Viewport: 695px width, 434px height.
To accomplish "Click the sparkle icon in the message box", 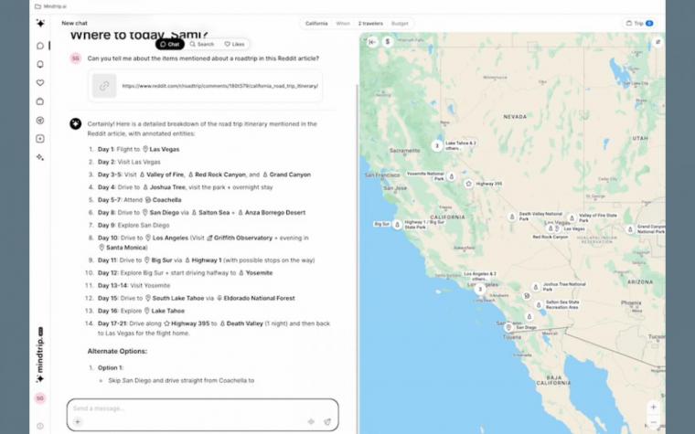I will (311, 421).
